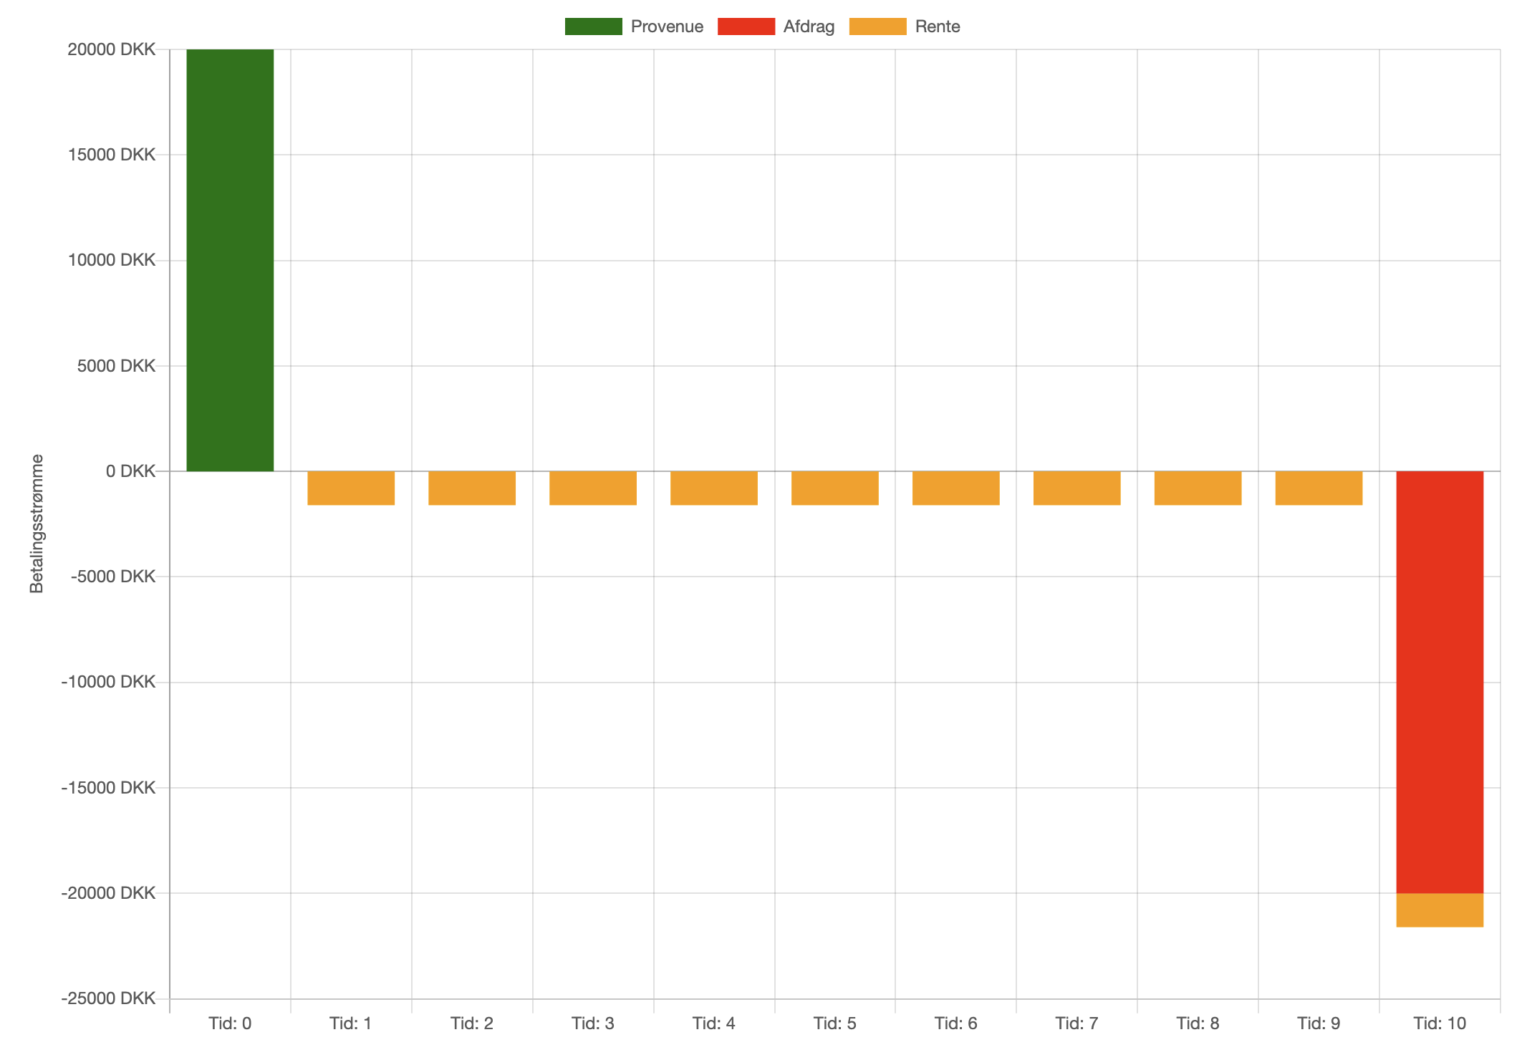Toggle the orange Rente legend swatch

877,26
